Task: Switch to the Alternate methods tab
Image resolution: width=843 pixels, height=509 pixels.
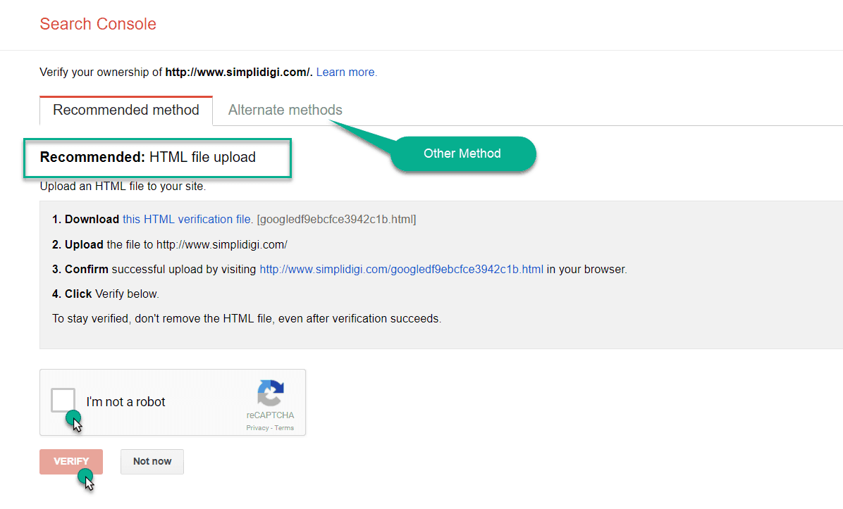Action: [x=285, y=110]
